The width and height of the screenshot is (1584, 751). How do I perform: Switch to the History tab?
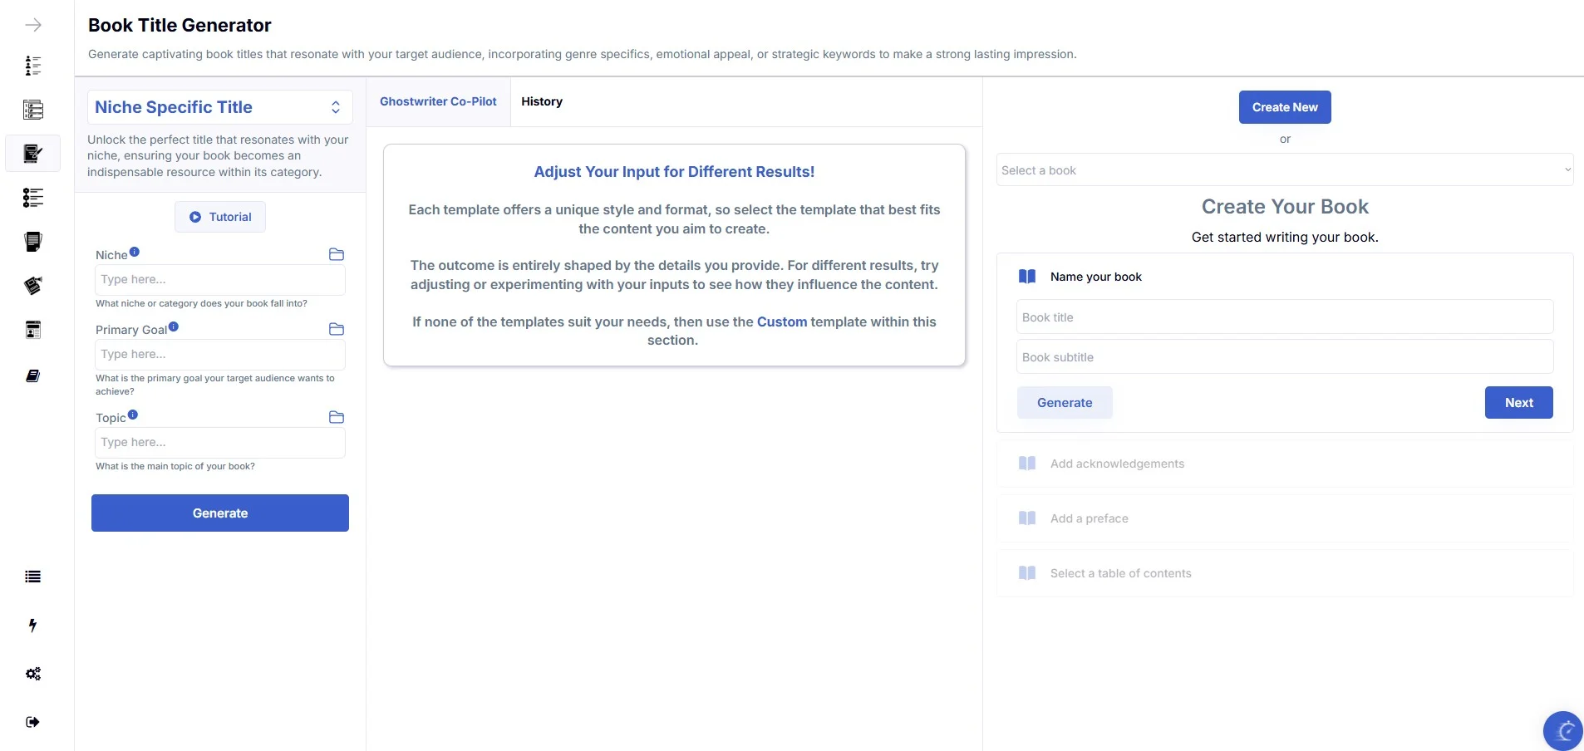(x=541, y=101)
